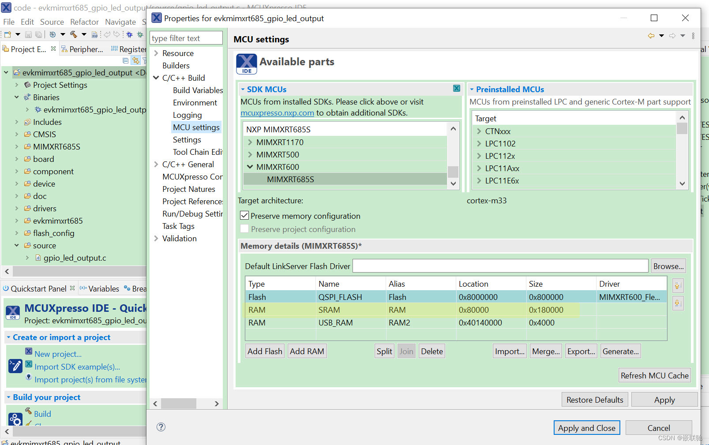This screenshot has width=709, height=445.
Task: Click the wand icon beside Create project
Action: coord(15,366)
